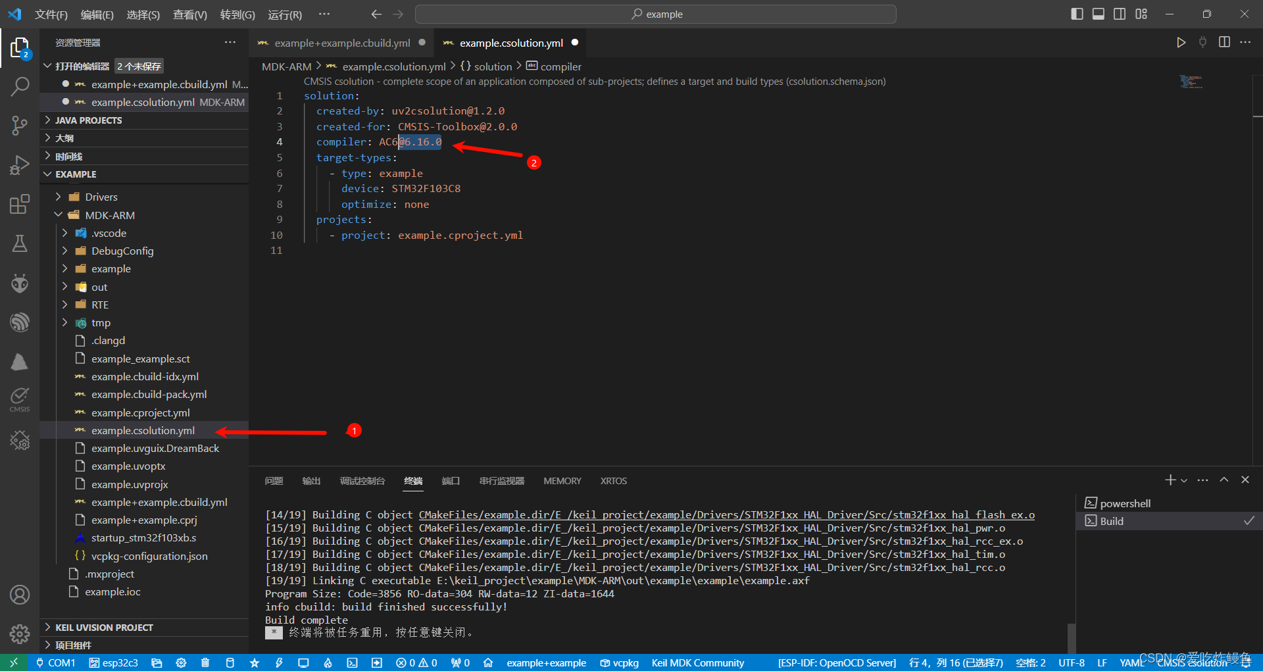Open the Extensions view
Viewport: 1263px width, 671px height.
pyautogui.click(x=20, y=204)
